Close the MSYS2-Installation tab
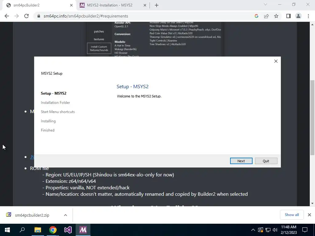315x236 pixels. [x=145, y=6]
